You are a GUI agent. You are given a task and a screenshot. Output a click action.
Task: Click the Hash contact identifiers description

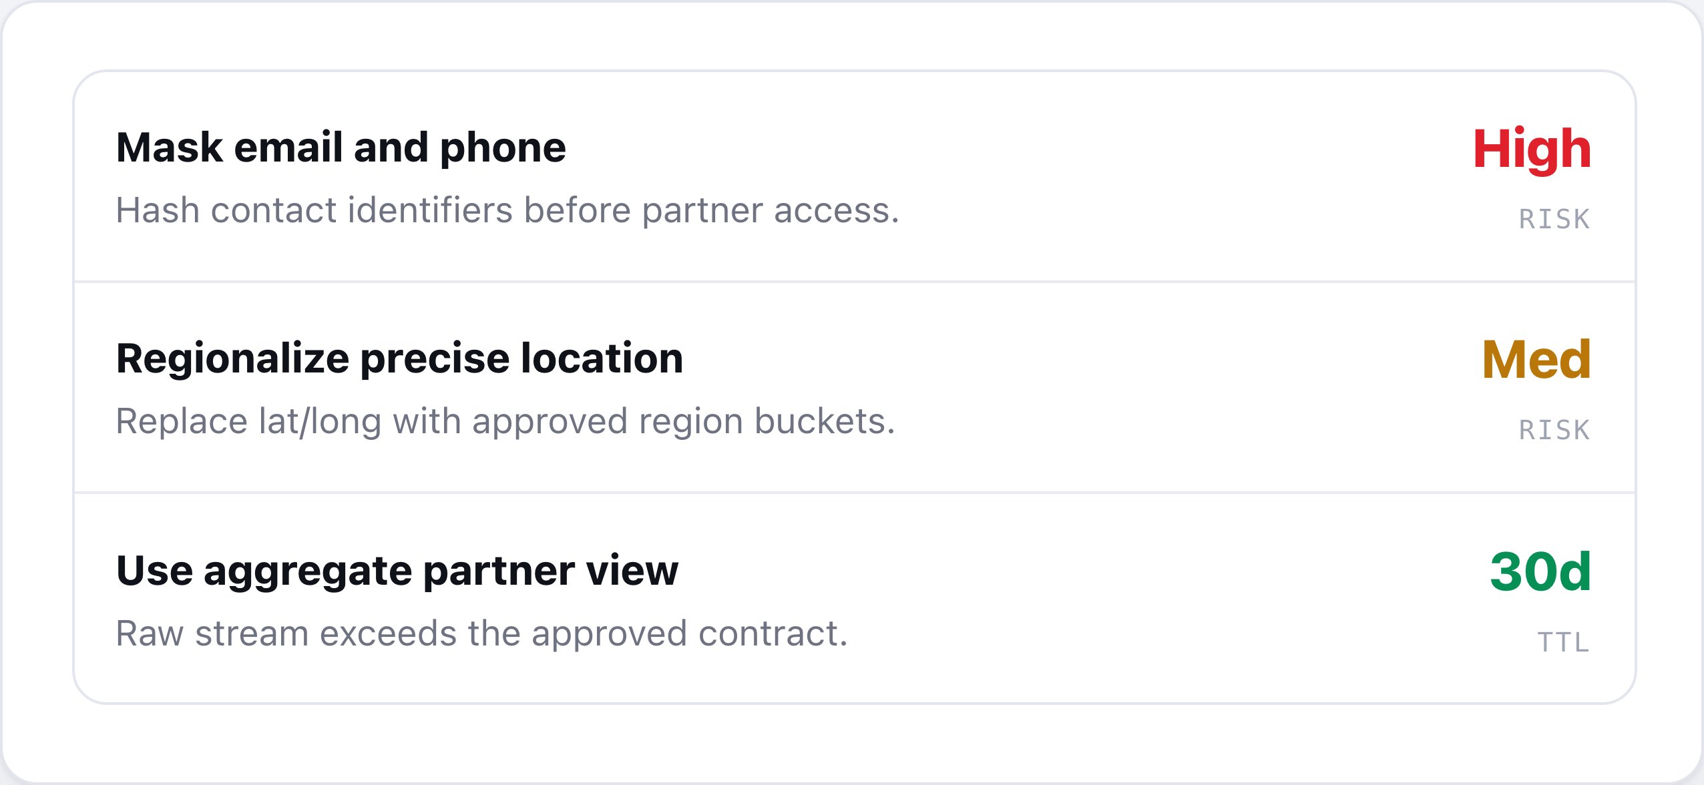pos(507,211)
